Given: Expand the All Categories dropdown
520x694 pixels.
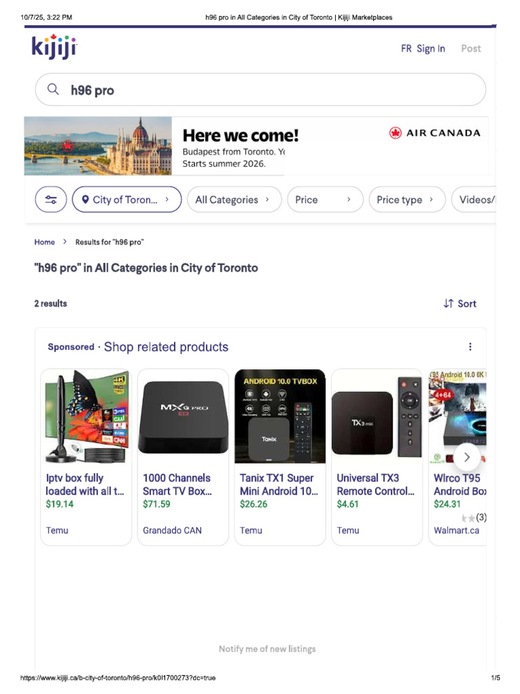Looking at the screenshot, I should [234, 200].
